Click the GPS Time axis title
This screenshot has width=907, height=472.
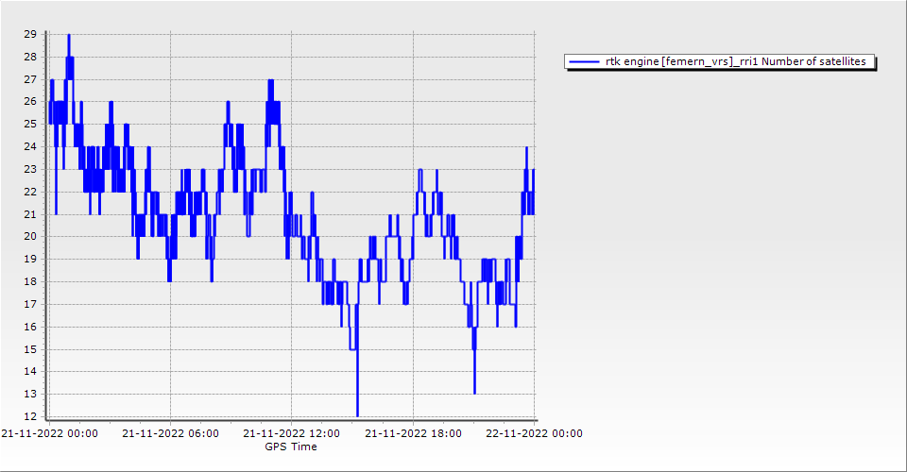click(290, 447)
